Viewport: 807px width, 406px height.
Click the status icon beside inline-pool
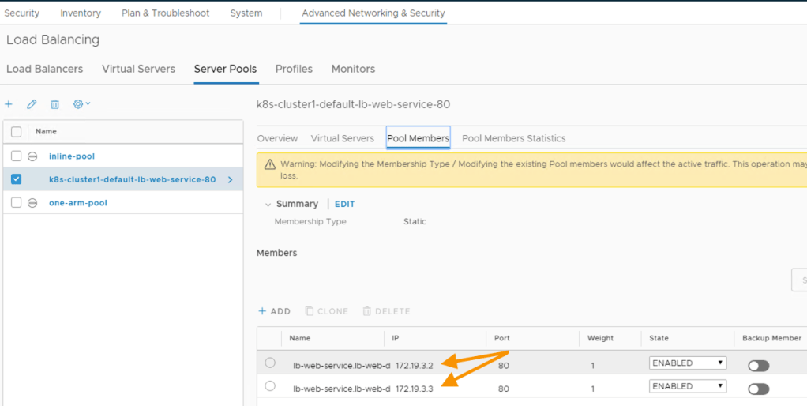(x=32, y=156)
